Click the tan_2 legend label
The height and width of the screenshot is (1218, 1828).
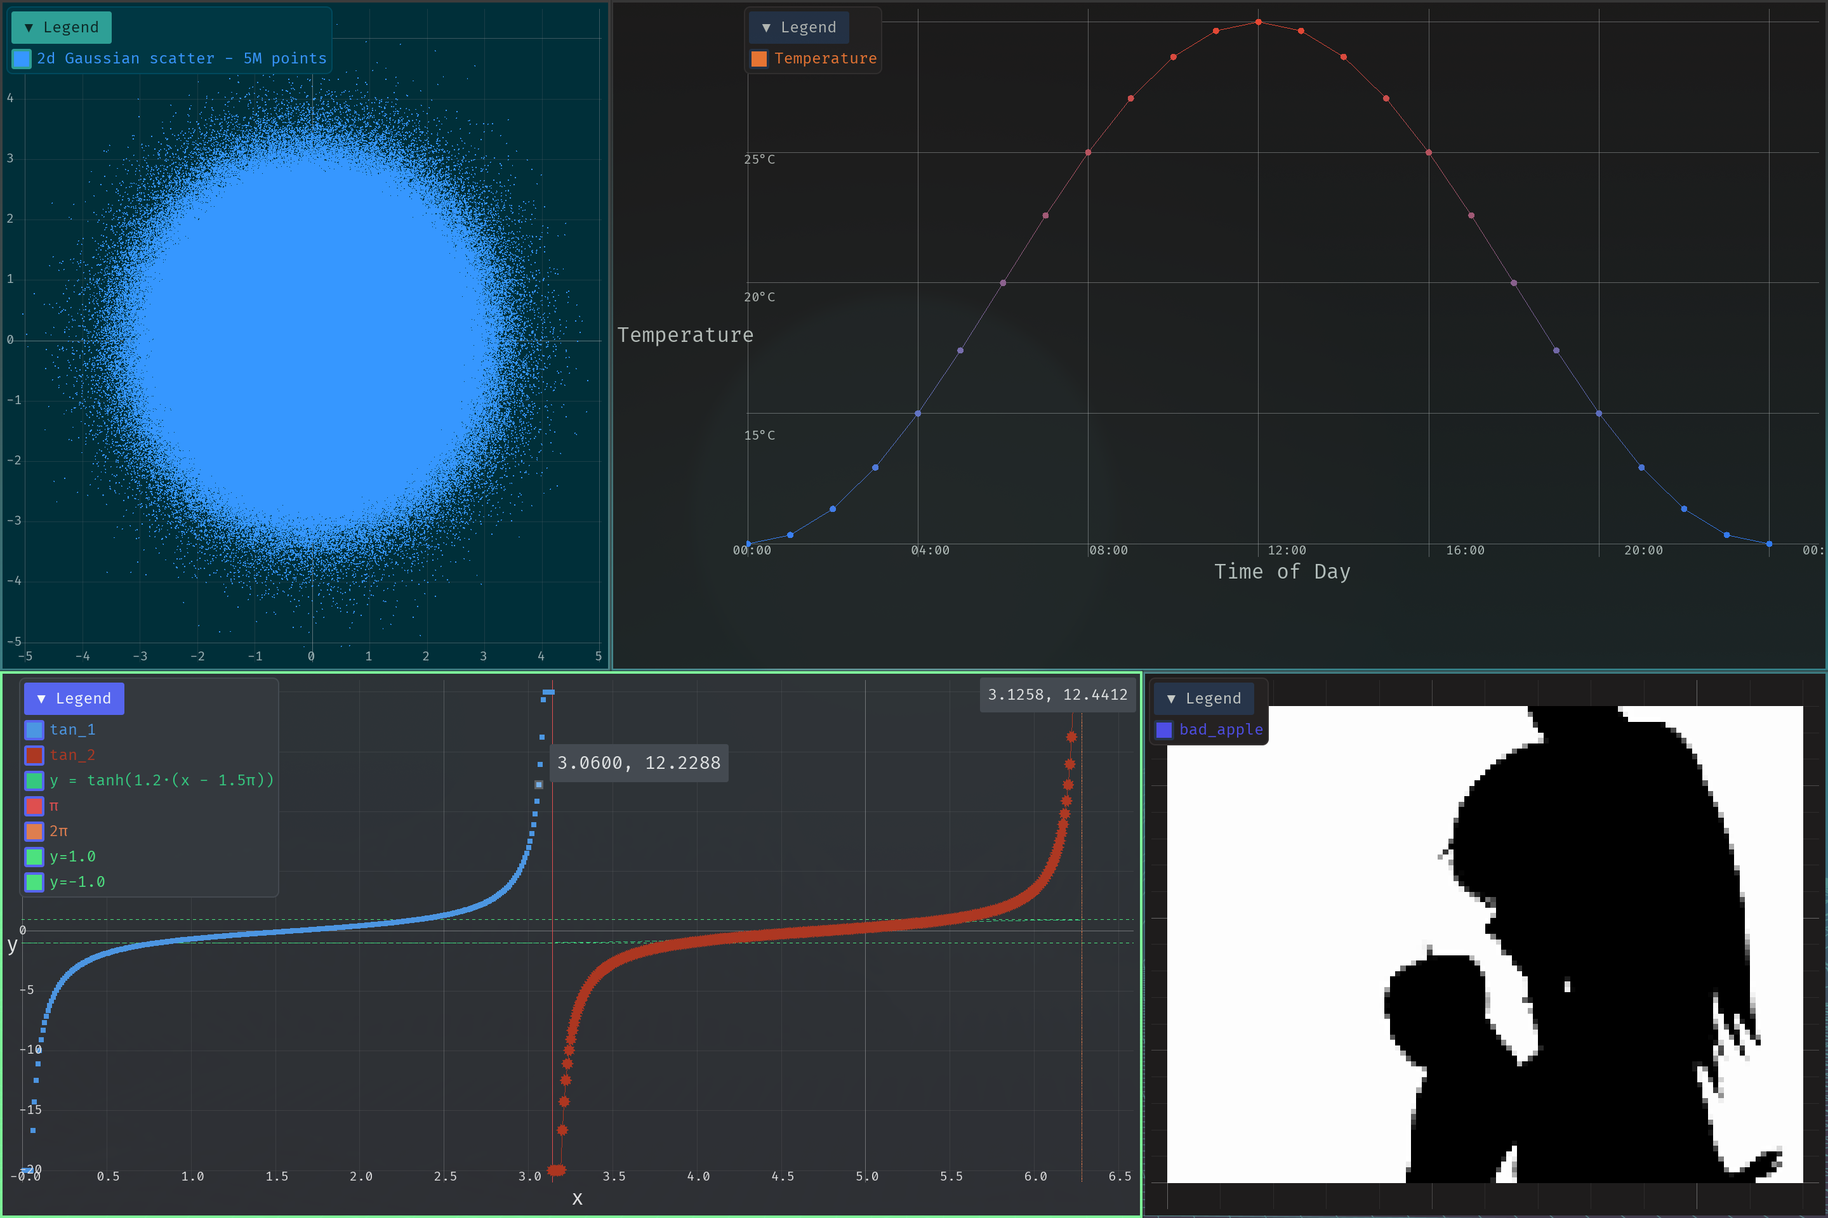pyautogui.click(x=72, y=755)
